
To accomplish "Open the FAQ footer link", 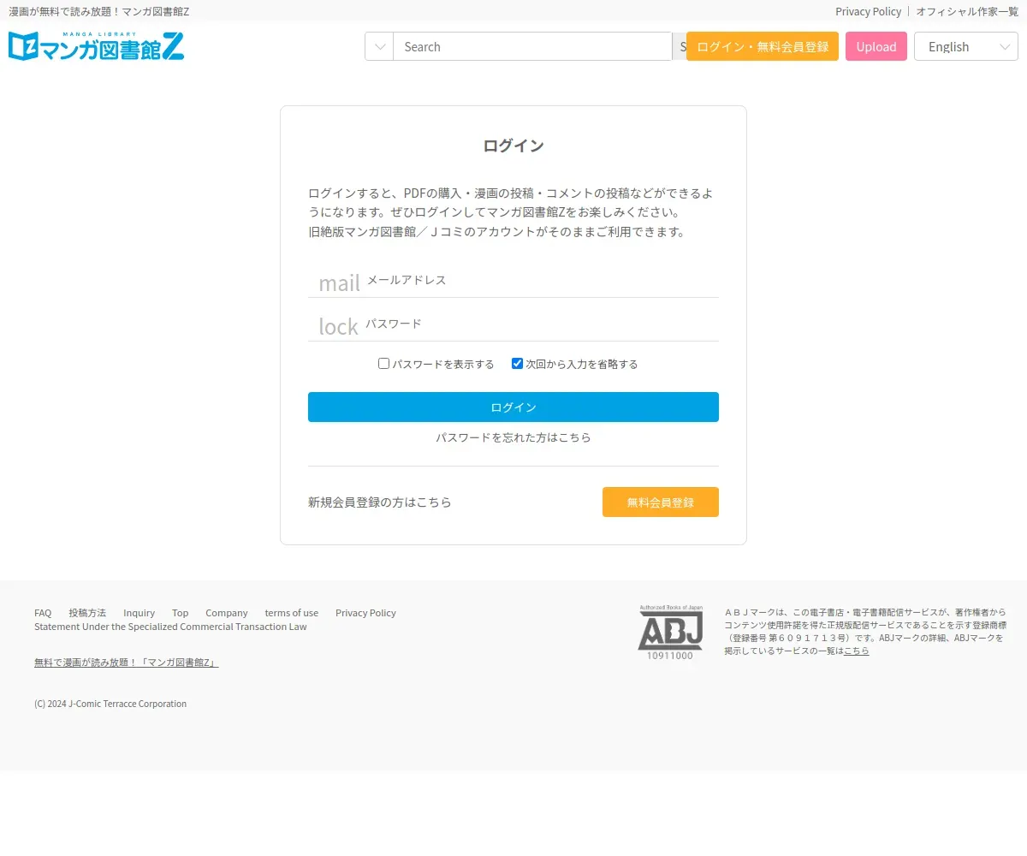I will pos(43,613).
